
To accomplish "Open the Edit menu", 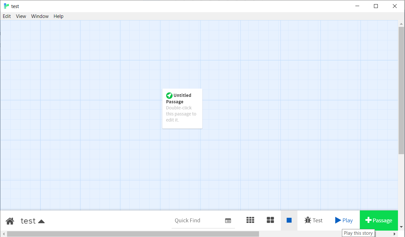I will [7, 16].
